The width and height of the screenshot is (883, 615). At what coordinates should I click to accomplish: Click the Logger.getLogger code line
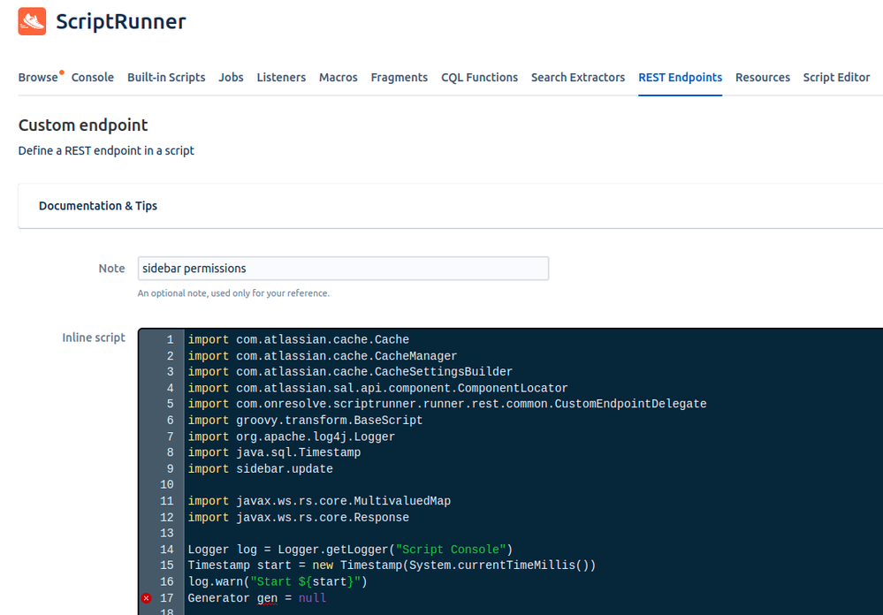[350, 549]
